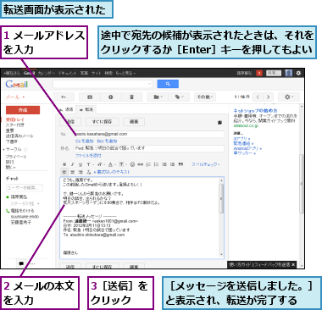Click the 書式なしのテキスト link
The width and height of the screenshot is (322, 310).
coord(112,172)
